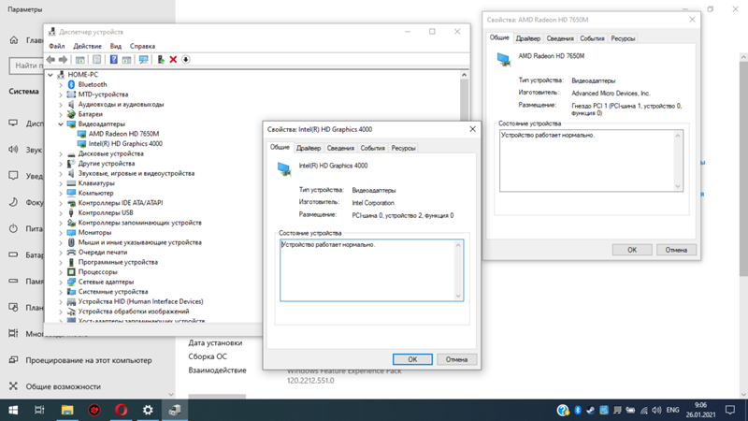Click the Device Manager taskbar icon

[175, 410]
